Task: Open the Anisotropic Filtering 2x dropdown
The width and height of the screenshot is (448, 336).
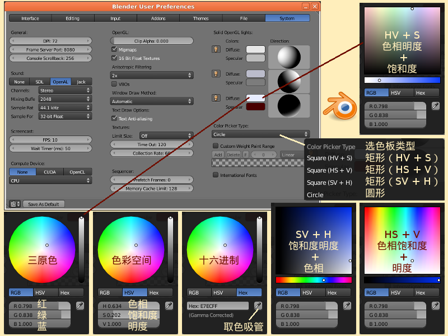Action: click(x=152, y=76)
